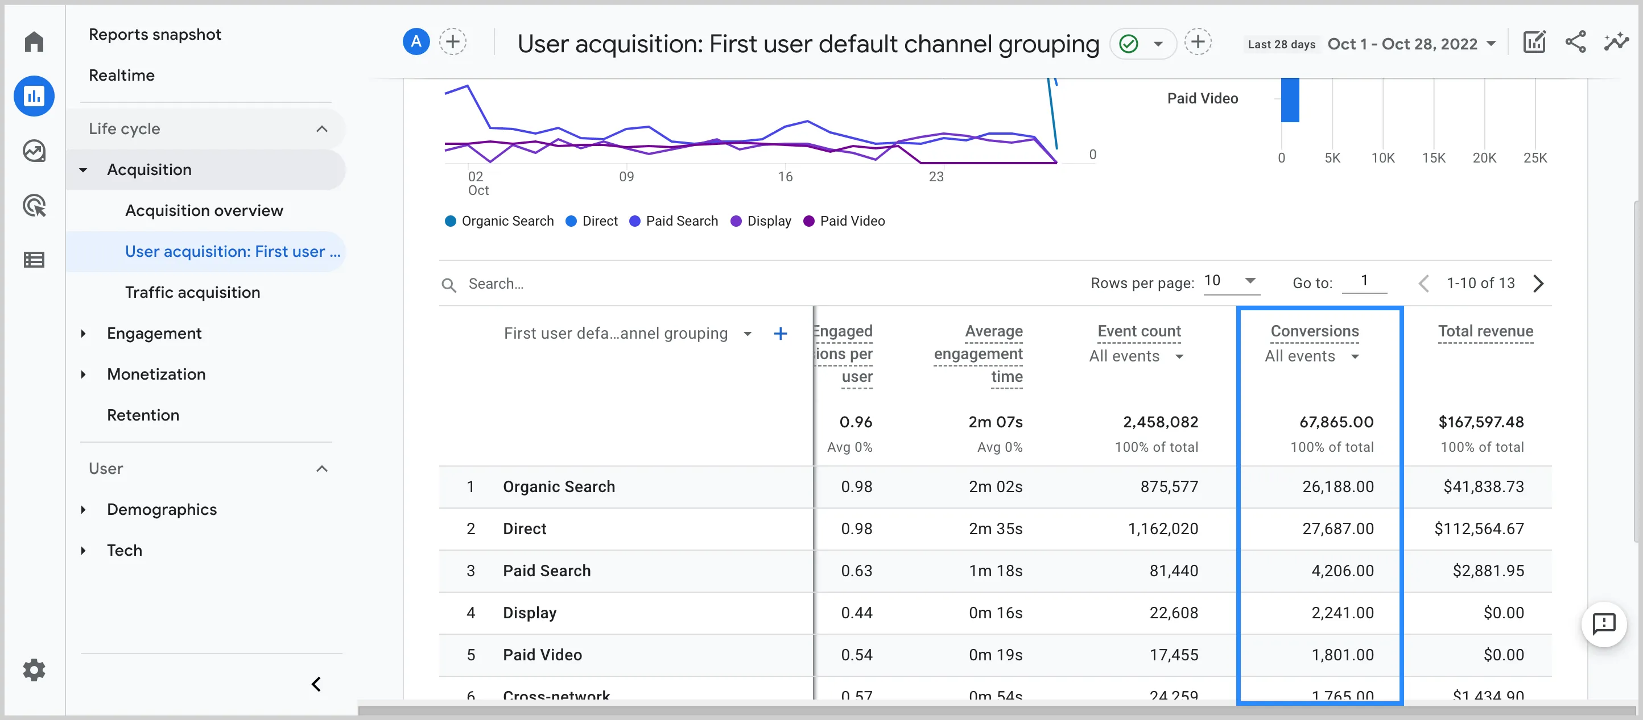Add a secondary dimension with the blue plus

pyautogui.click(x=780, y=333)
